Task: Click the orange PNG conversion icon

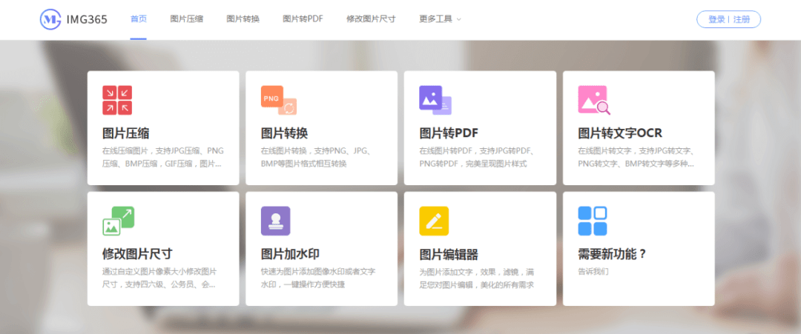Action: click(x=278, y=100)
